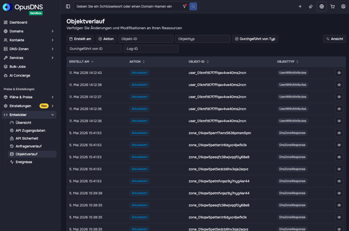
Task: Click the Anfragenverlauf history icon
Action: point(12,146)
